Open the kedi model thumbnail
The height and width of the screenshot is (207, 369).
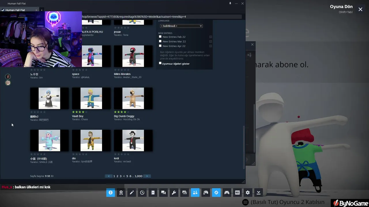(x=133, y=140)
